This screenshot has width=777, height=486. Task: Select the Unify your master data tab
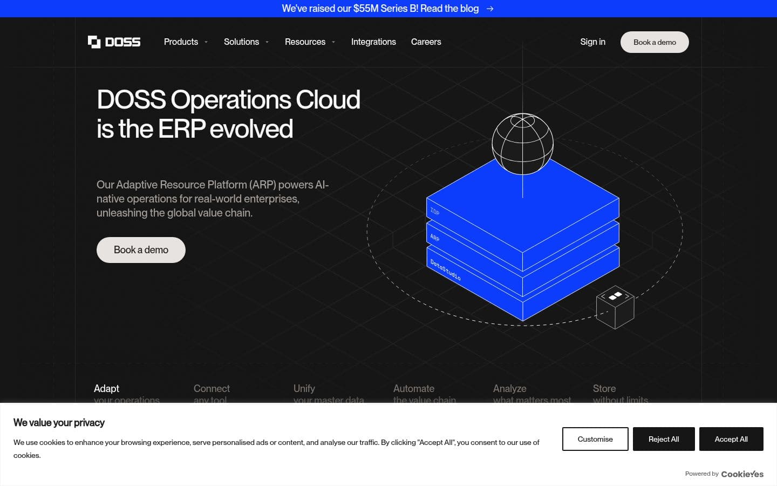[x=329, y=394]
